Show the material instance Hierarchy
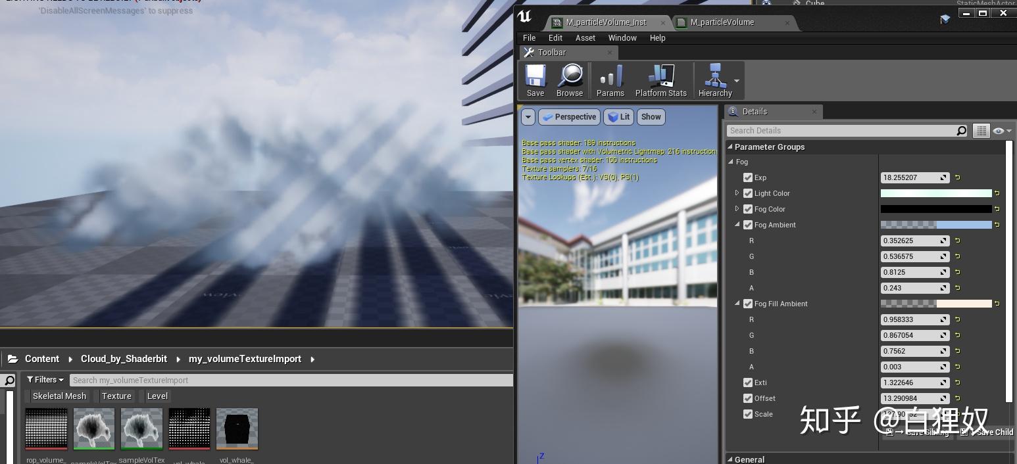This screenshot has height=464, width=1017. coord(715,79)
